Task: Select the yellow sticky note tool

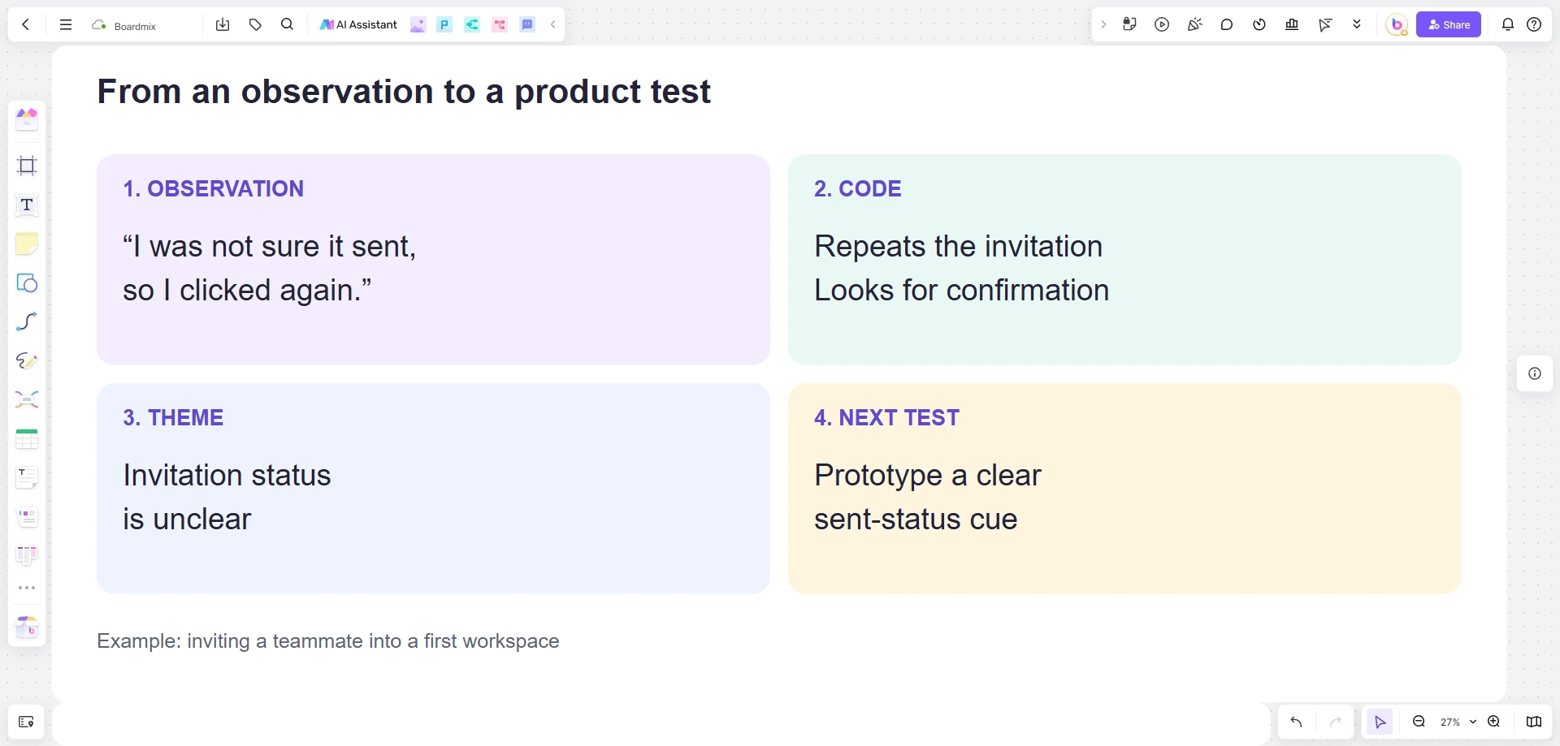Action: (x=27, y=244)
